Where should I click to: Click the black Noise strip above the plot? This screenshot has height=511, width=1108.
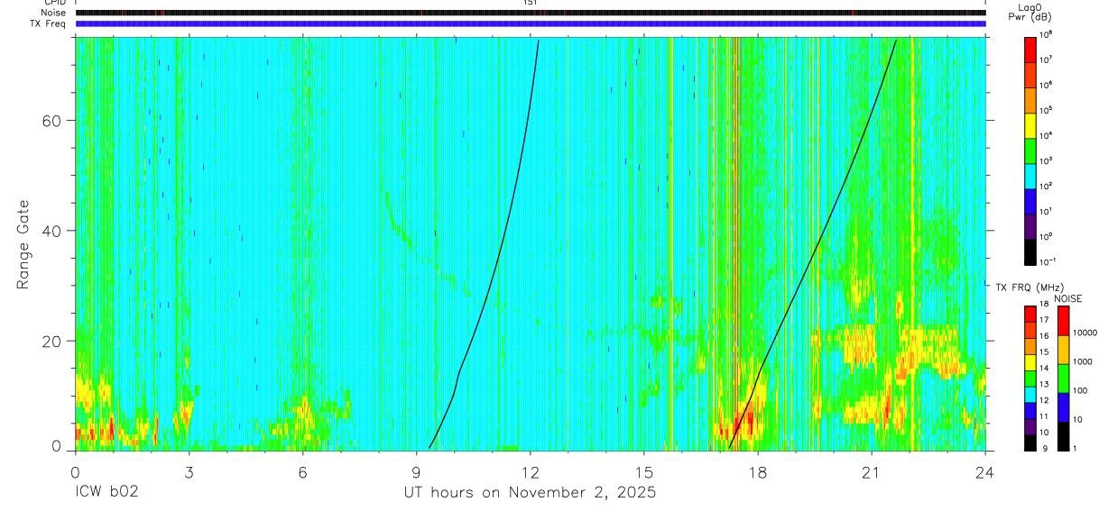531,13
